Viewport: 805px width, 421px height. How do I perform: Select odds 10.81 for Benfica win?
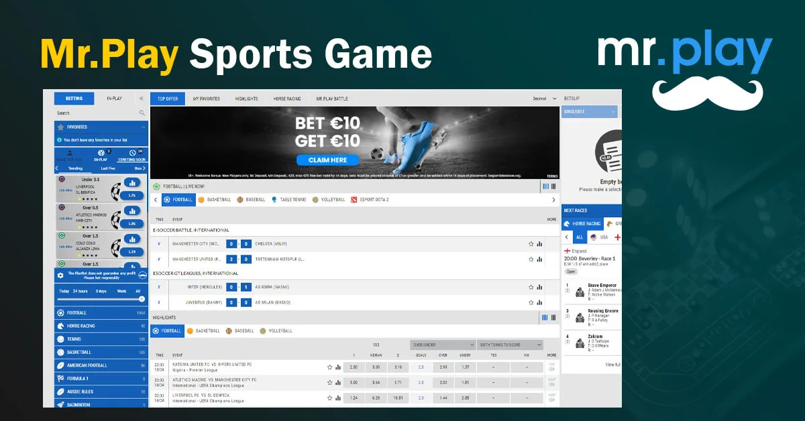click(x=398, y=398)
